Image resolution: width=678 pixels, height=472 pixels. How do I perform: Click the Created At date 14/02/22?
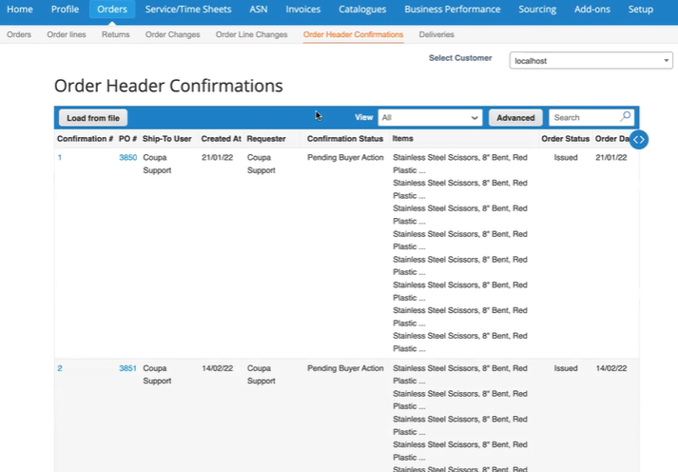click(x=217, y=368)
